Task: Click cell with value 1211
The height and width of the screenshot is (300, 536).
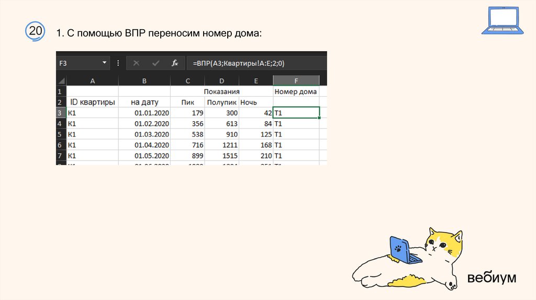Action: click(222, 145)
